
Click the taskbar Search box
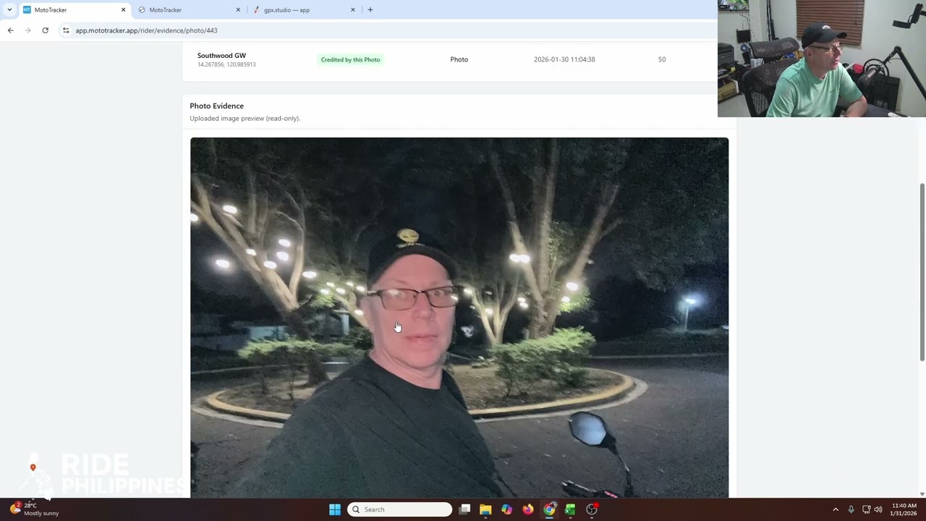click(x=400, y=509)
